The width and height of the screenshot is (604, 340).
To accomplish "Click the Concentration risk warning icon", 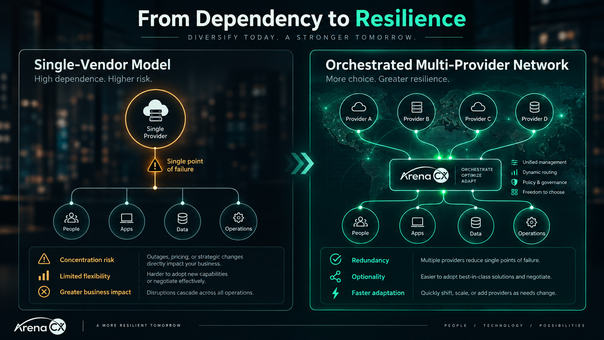I will pyautogui.click(x=44, y=259).
